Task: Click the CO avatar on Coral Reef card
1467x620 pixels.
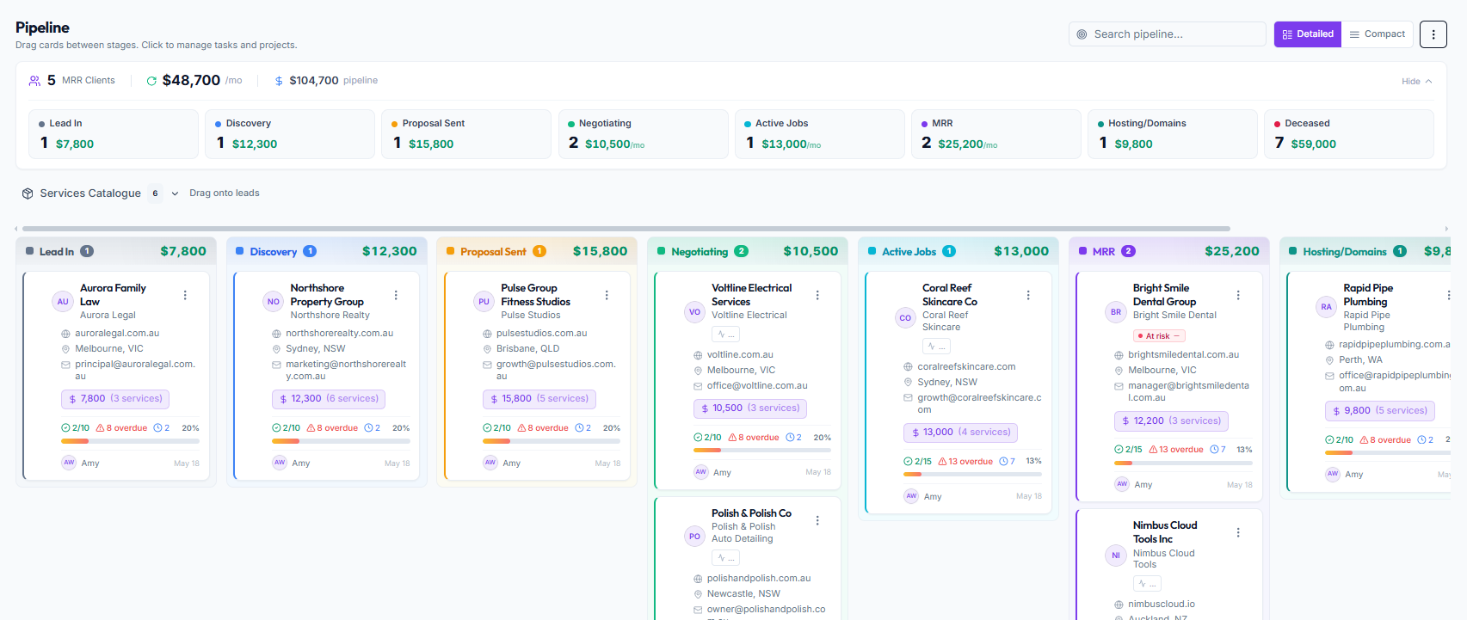Action: click(x=905, y=317)
